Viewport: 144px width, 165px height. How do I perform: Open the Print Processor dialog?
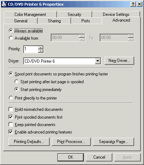point(71,142)
